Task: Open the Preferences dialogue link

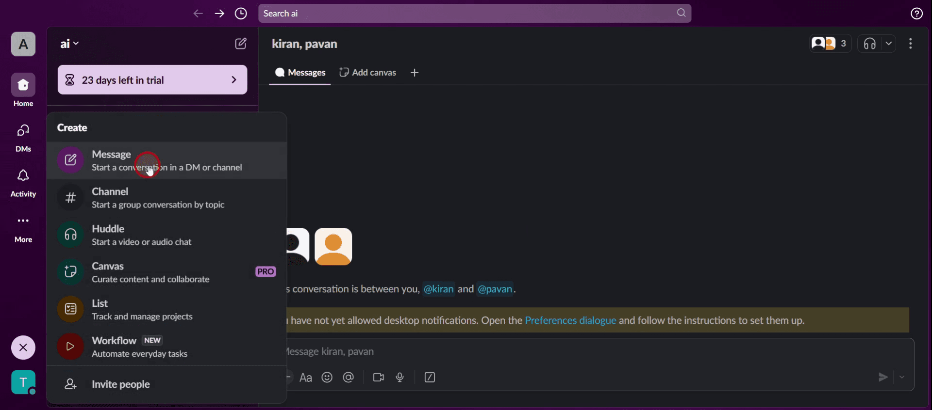Action: pyautogui.click(x=570, y=320)
